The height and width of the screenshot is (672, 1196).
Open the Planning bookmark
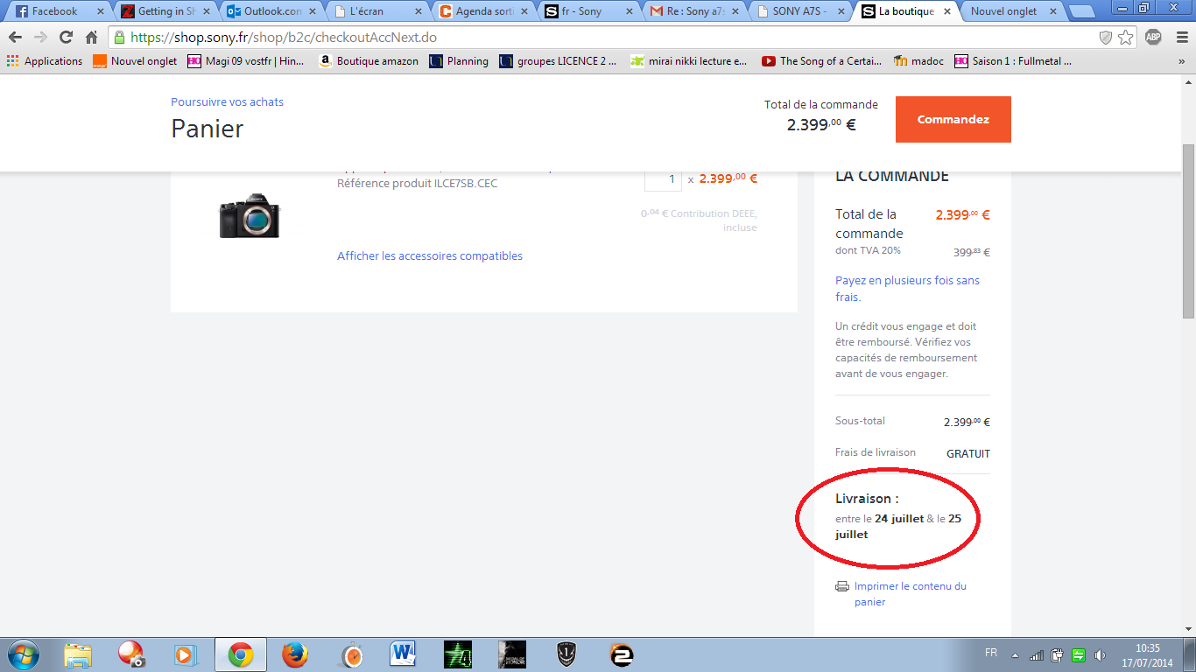click(459, 61)
